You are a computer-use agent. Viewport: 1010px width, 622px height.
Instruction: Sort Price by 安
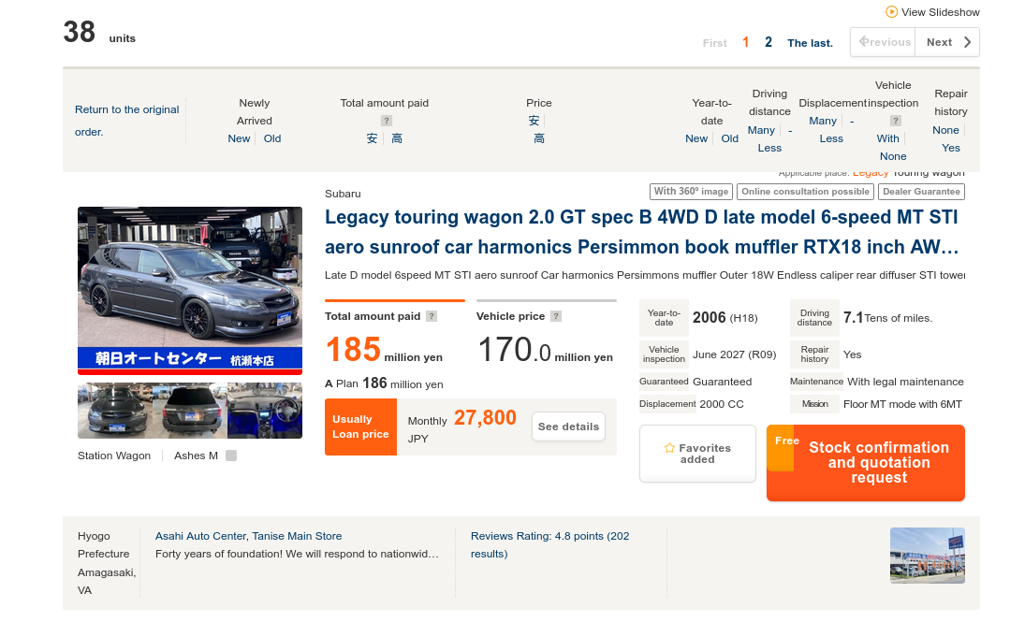[534, 121]
